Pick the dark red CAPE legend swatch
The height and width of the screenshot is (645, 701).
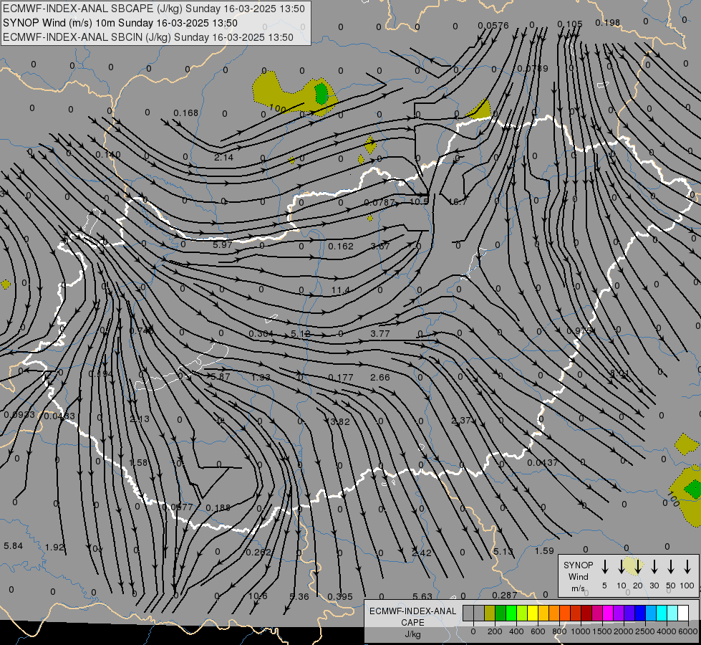(x=586, y=613)
